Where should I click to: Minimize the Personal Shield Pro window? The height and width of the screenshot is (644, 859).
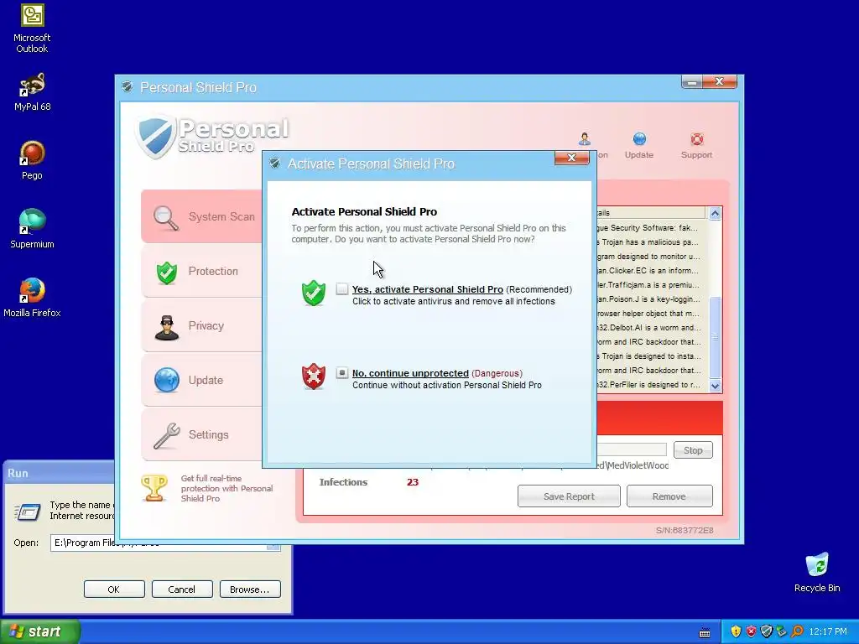tap(692, 81)
